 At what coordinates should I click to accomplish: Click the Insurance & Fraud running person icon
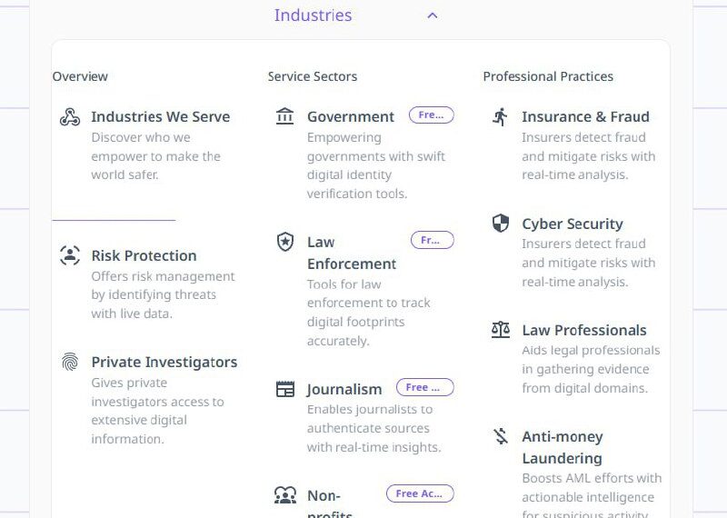501,116
